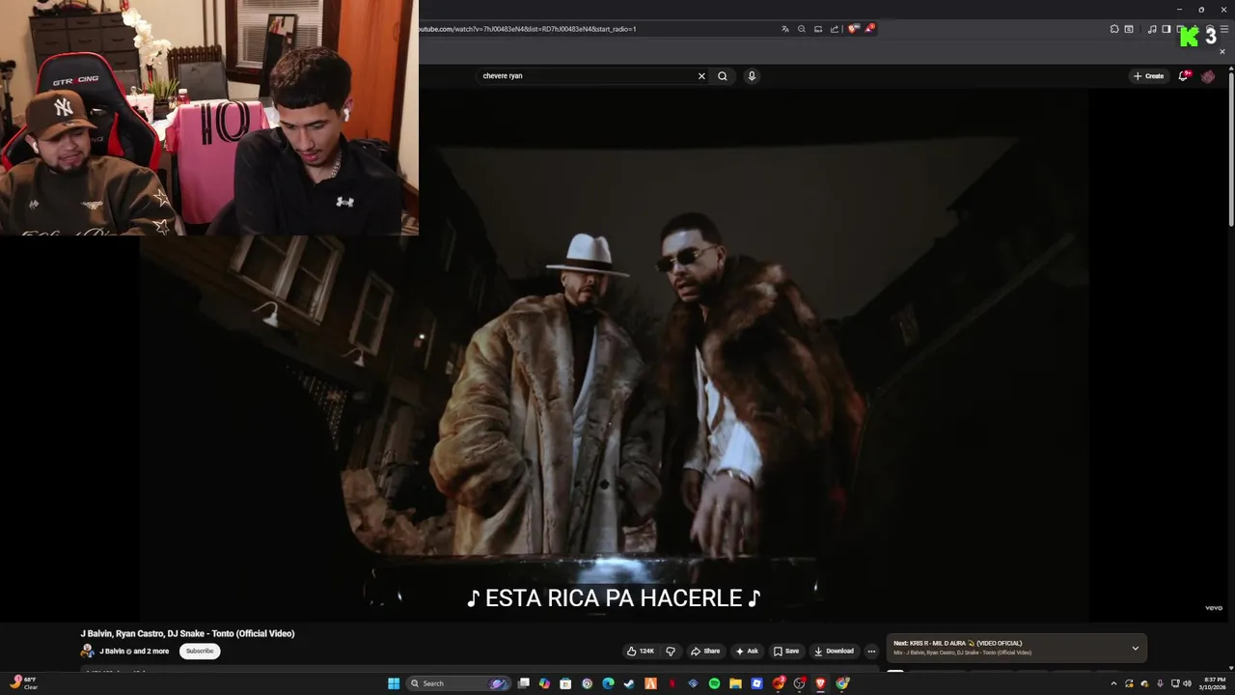Open the Brave Rewards triangle icon
Viewport: 1235px width, 695px height.
pyautogui.click(x=869, y=29)
